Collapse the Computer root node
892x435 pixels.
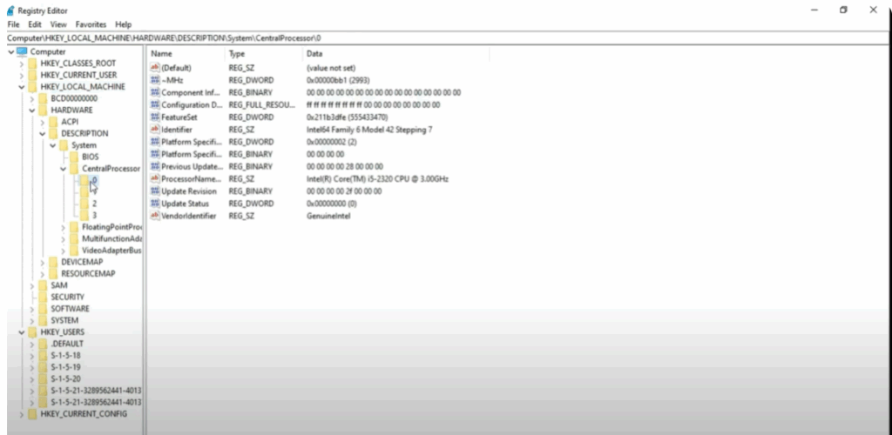pyautogui.click(x=11, y=51)
